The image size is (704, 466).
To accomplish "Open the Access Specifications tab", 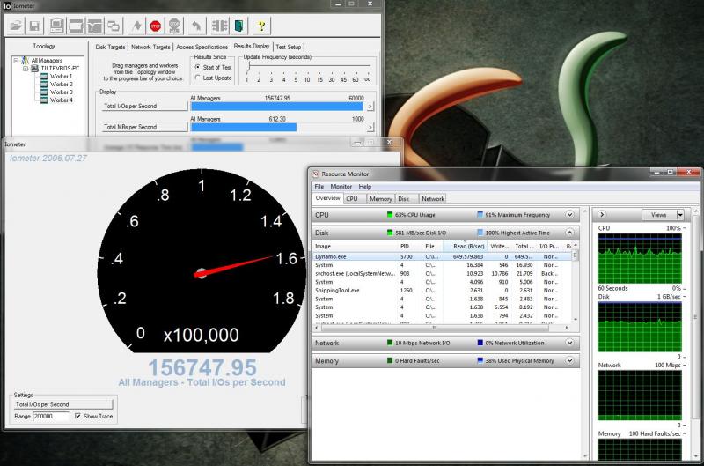I will click(x=202, y=47).
